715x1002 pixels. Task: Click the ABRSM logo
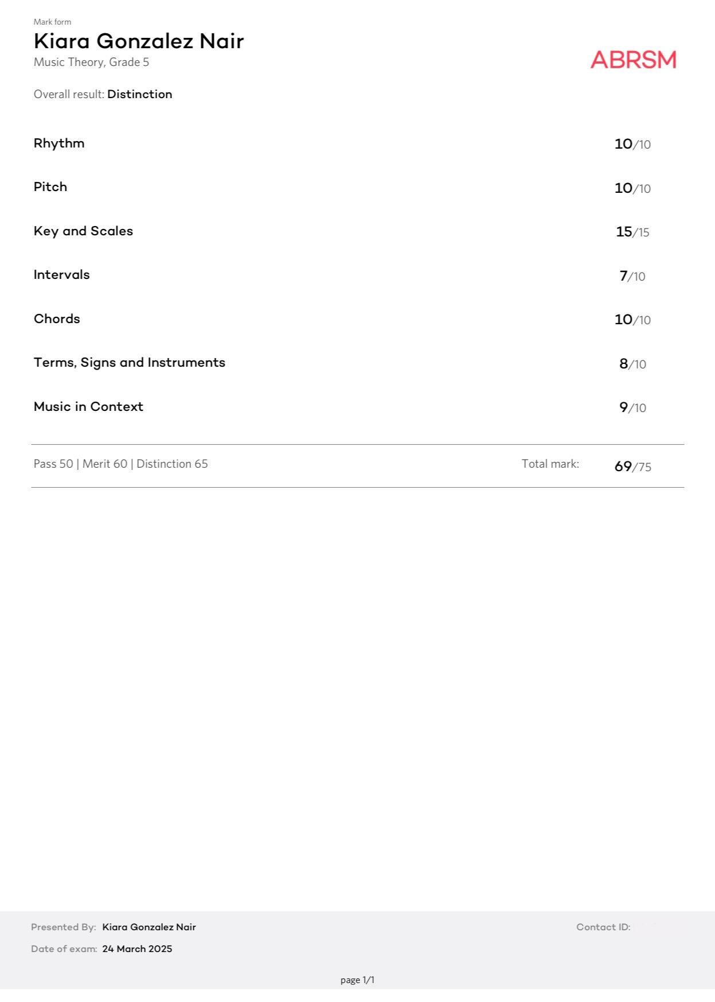[633, 60]
